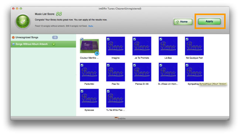Click the Refix link
240x135 pixels.
coord(90,26)
